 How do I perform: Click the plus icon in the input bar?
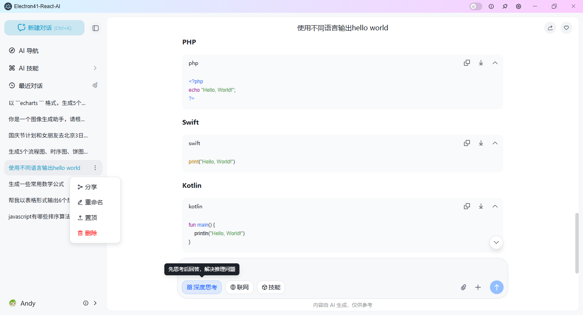pyautogui.click(x=478, y=287)
